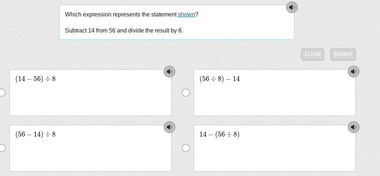
Task: Play audio for (14 − 56) ÷ 8 answer
Action: 170,72
